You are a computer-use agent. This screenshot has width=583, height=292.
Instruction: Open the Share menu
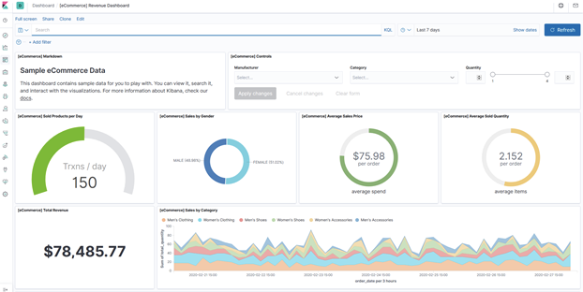click(48, 19)
